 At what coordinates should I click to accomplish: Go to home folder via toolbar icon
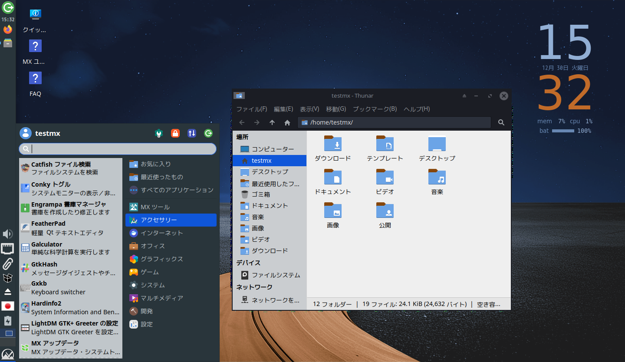287,122
